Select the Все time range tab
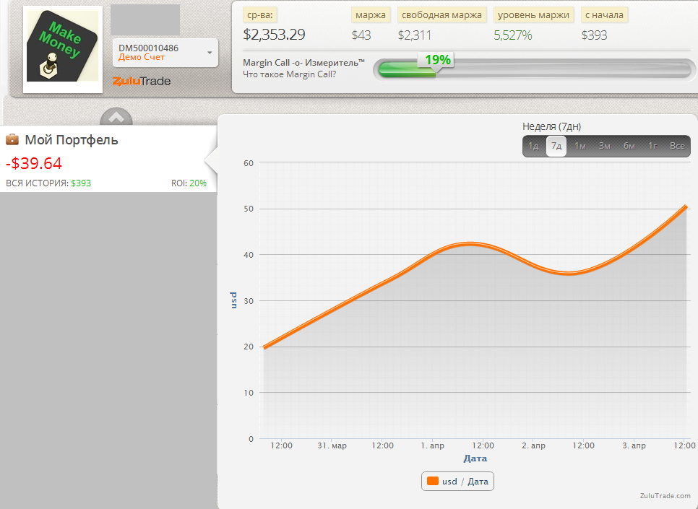The width and height of the screenshot is (698, 509). point(677,146)
